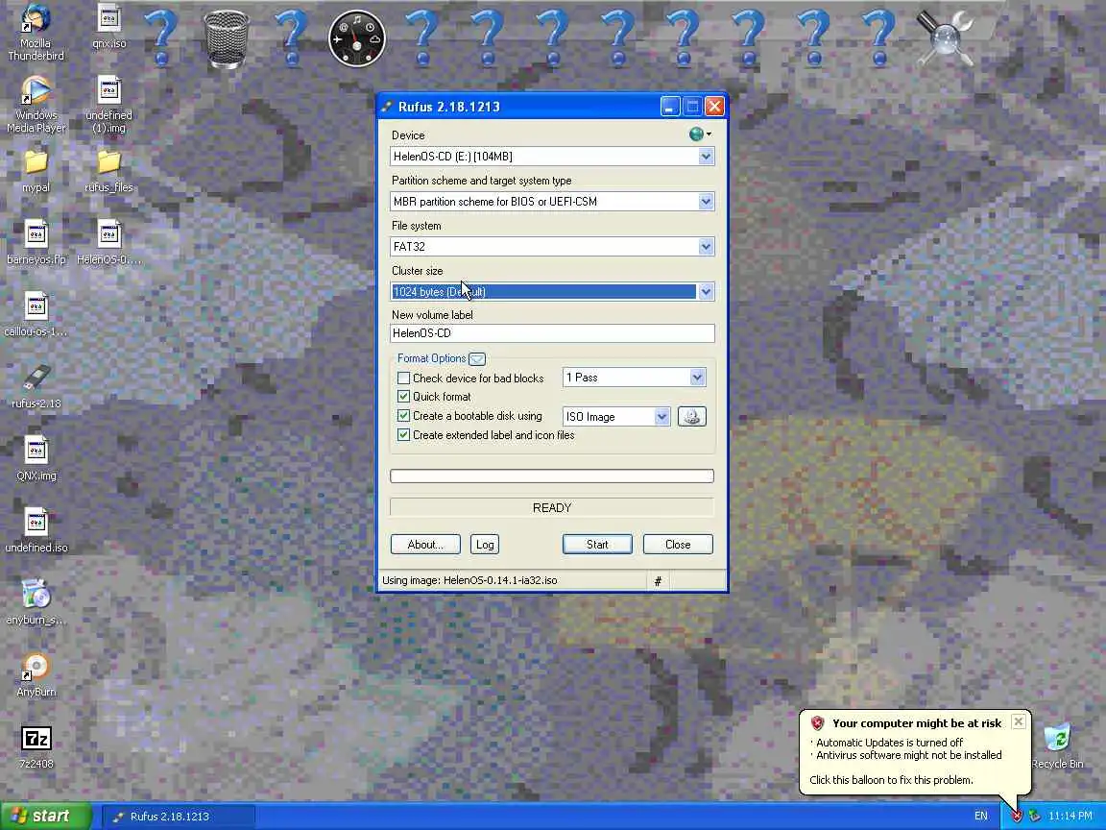
Task: Select the Mozilla Thunderbird desktop icon
Action: tap(36, 34)
